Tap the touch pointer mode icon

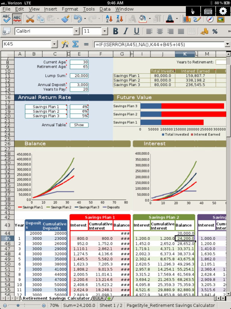193,11
